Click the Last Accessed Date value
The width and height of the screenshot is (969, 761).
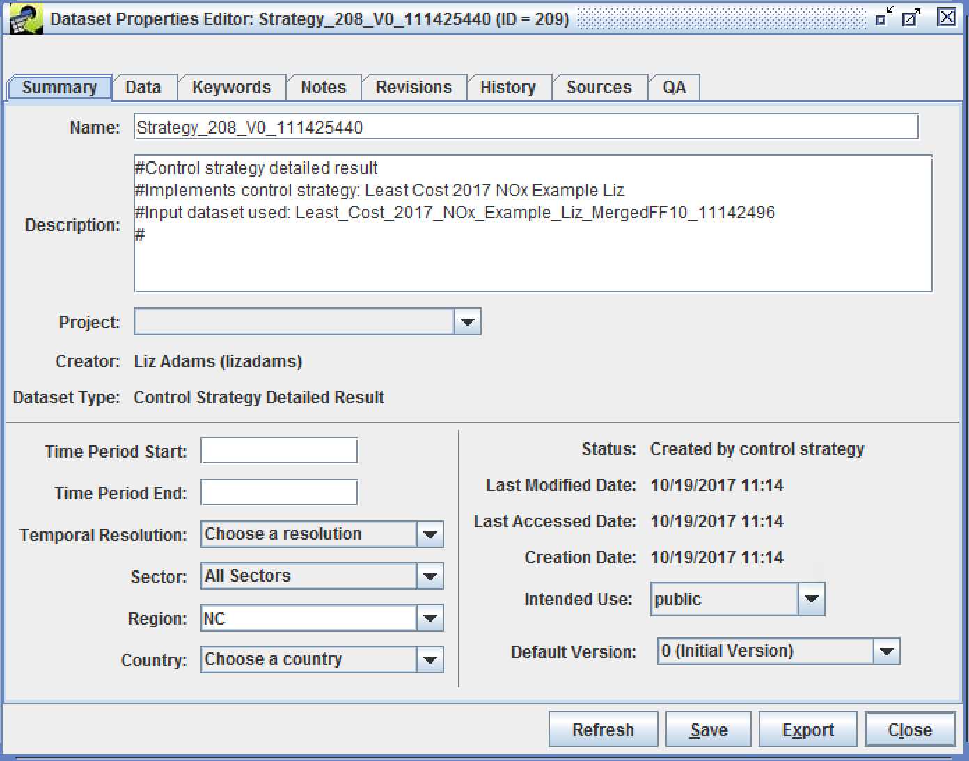[717, 522]
